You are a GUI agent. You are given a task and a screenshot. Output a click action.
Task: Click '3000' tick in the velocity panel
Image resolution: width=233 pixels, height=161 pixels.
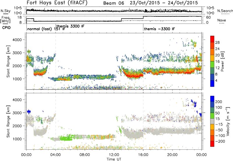17,113
